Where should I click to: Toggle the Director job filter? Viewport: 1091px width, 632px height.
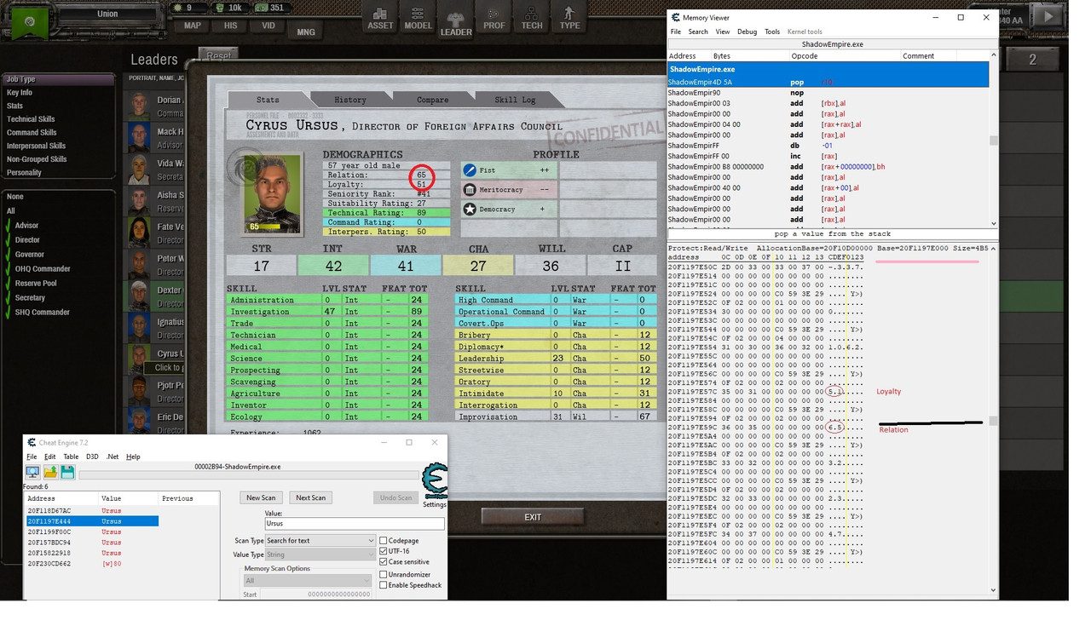tap(8, 240)
